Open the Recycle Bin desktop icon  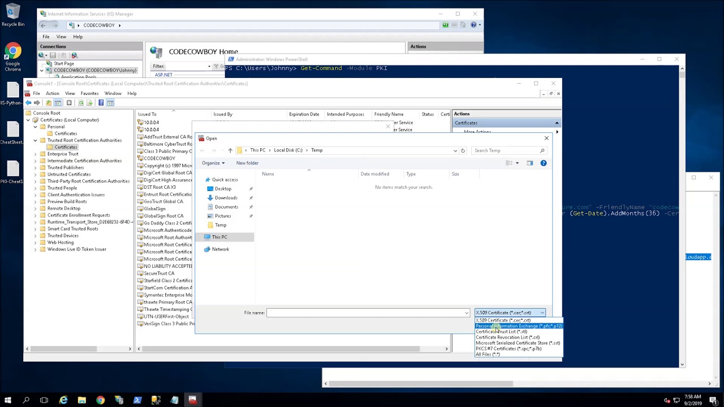pyautogui.click(x=12, y=15)
